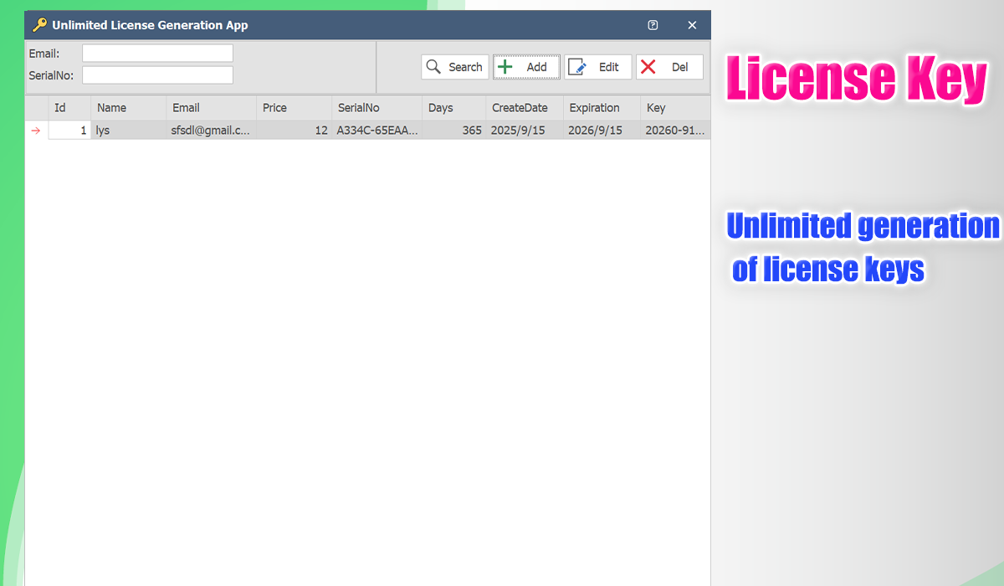Select the SerialNo cell 'A334C-65EAA...'

(377, 131)
